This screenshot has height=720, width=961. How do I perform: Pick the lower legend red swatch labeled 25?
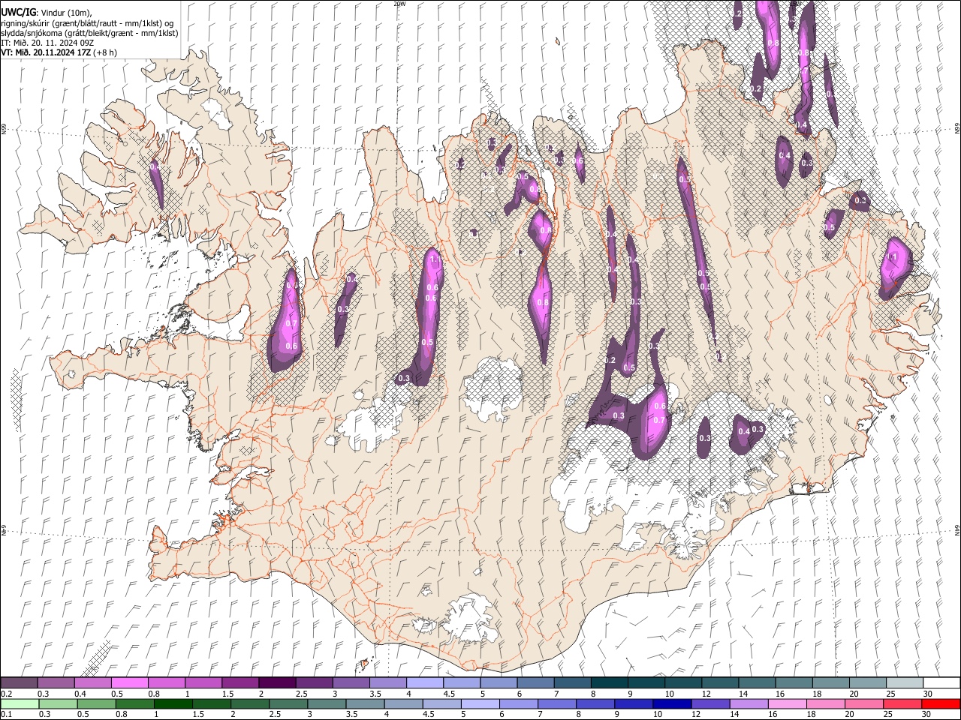(902, 703)
